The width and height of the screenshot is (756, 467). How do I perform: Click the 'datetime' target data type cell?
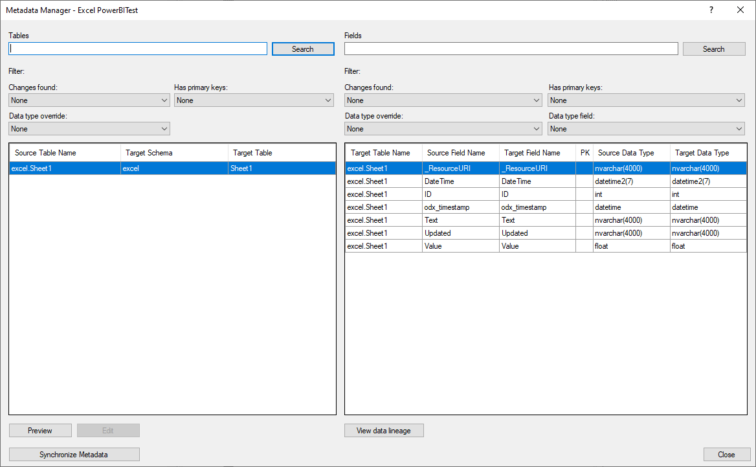coord(708,207)
